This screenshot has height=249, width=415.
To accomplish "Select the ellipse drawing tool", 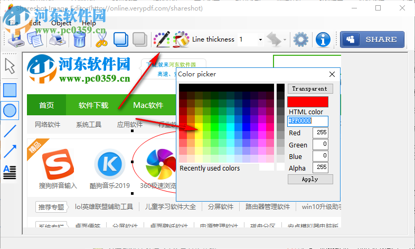I will point(10,110).
